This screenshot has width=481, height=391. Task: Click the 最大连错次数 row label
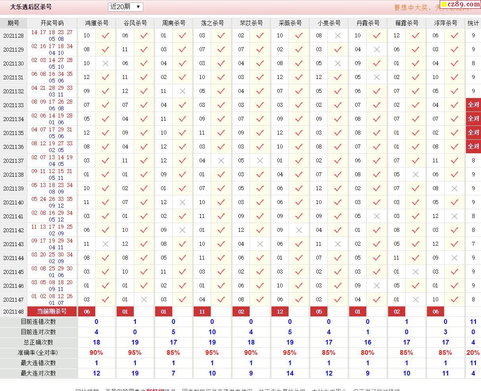click(38, 363)
